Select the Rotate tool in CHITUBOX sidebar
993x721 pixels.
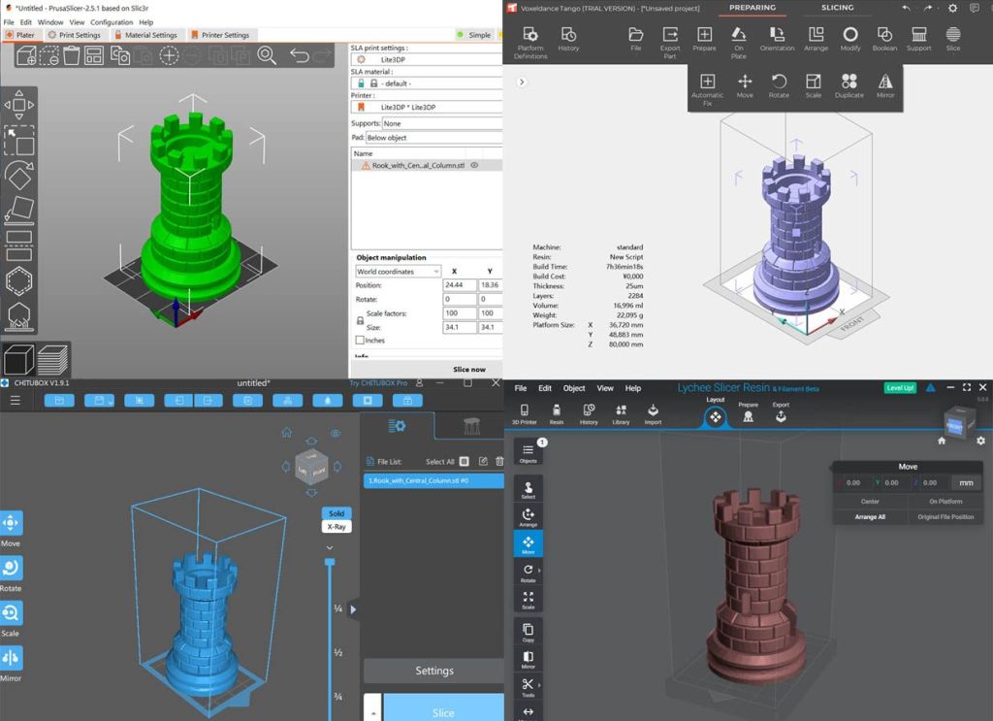point(11,572)
